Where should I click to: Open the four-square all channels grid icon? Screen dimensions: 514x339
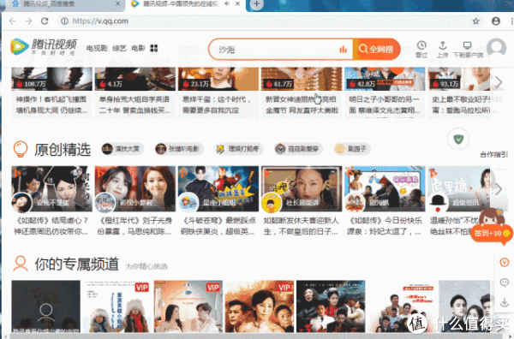pyautogui.click(x=153, y=48)
